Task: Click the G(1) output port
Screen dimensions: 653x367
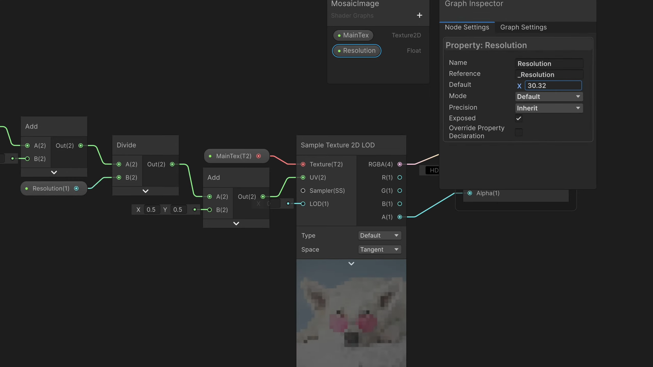Action: click(x=400, y=191)
